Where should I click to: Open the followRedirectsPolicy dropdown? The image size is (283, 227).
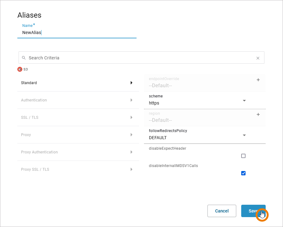pos(244,135)
